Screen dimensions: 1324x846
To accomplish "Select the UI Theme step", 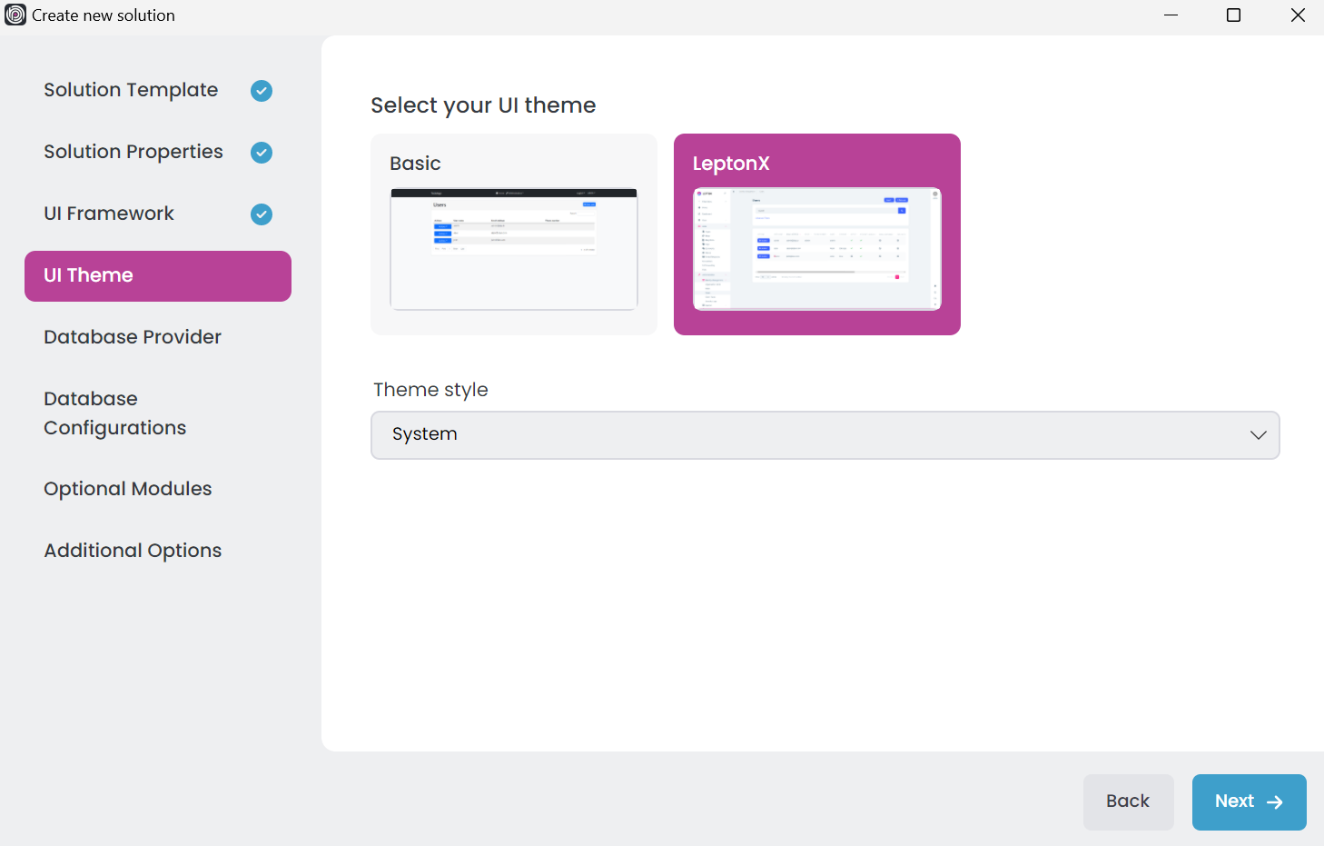I will tap(158, 276).
